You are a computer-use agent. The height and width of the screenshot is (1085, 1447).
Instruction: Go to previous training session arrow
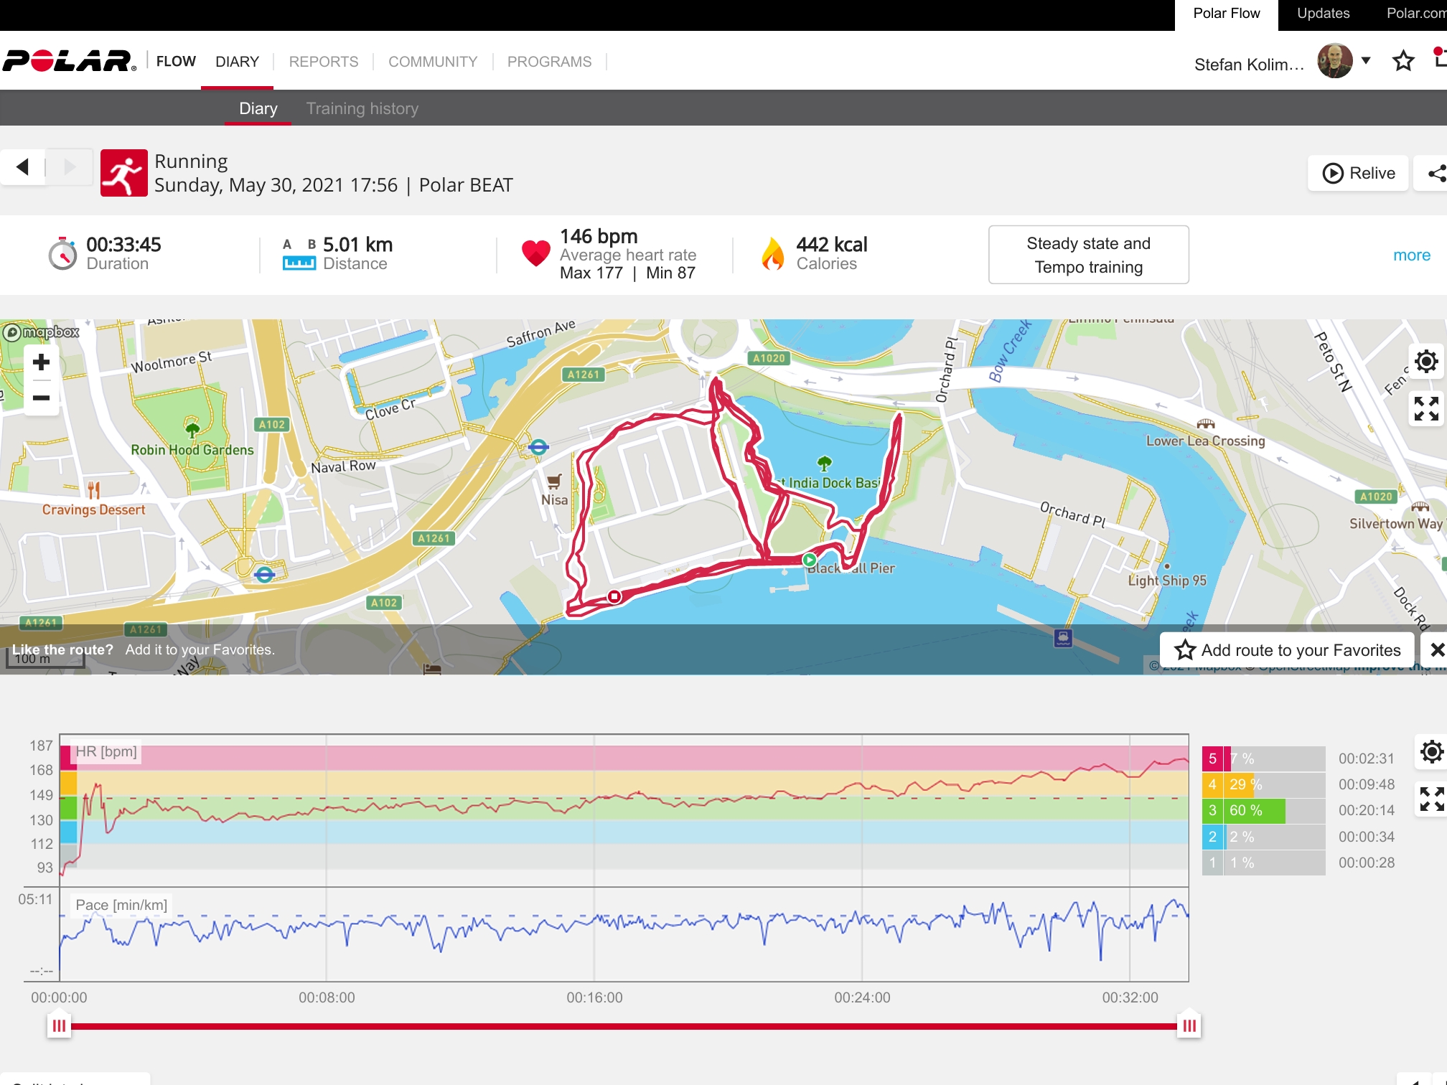(23, 167)
